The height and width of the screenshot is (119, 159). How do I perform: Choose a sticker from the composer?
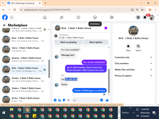pyautogui.click(x=64, y=100)
